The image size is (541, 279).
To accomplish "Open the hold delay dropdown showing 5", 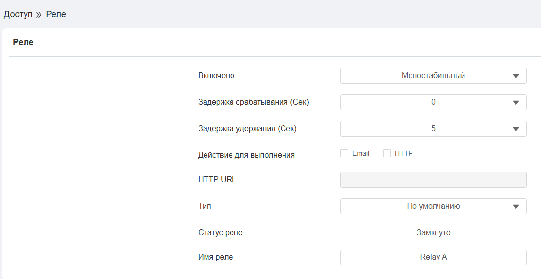I will click(433, 129).
